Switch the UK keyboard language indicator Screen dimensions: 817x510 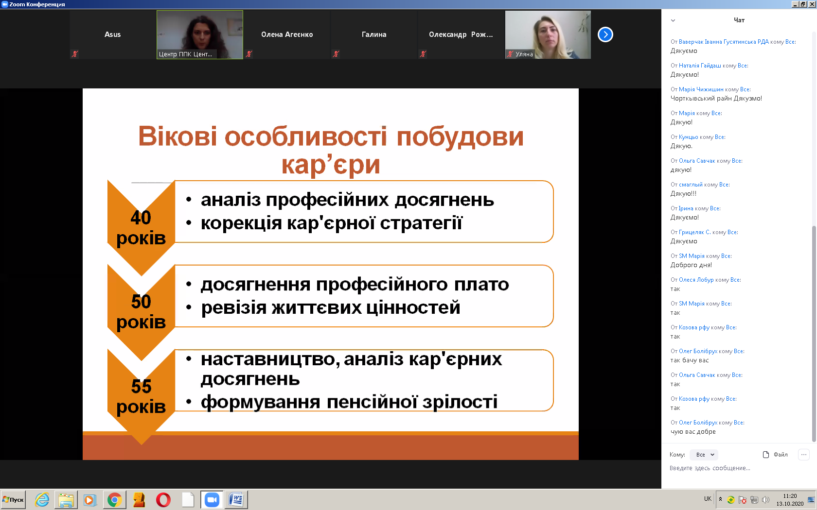(x=708, y=499)
